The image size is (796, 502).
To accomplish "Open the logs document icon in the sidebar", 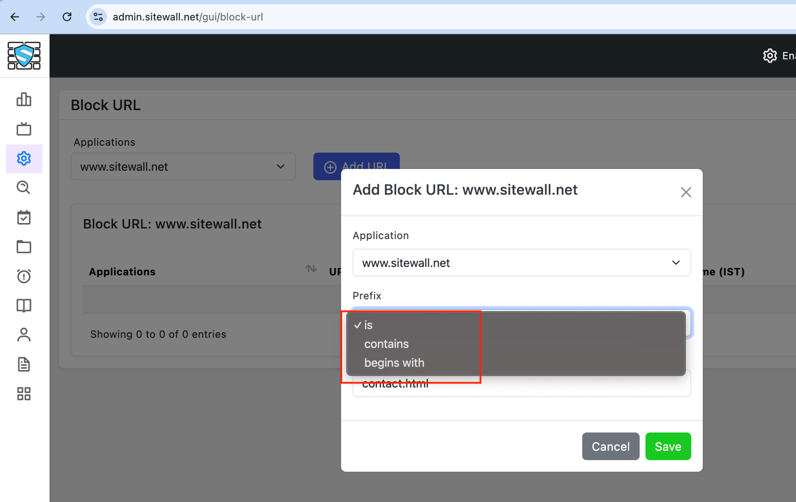I will pyautogui.click(x=24, y=364).
